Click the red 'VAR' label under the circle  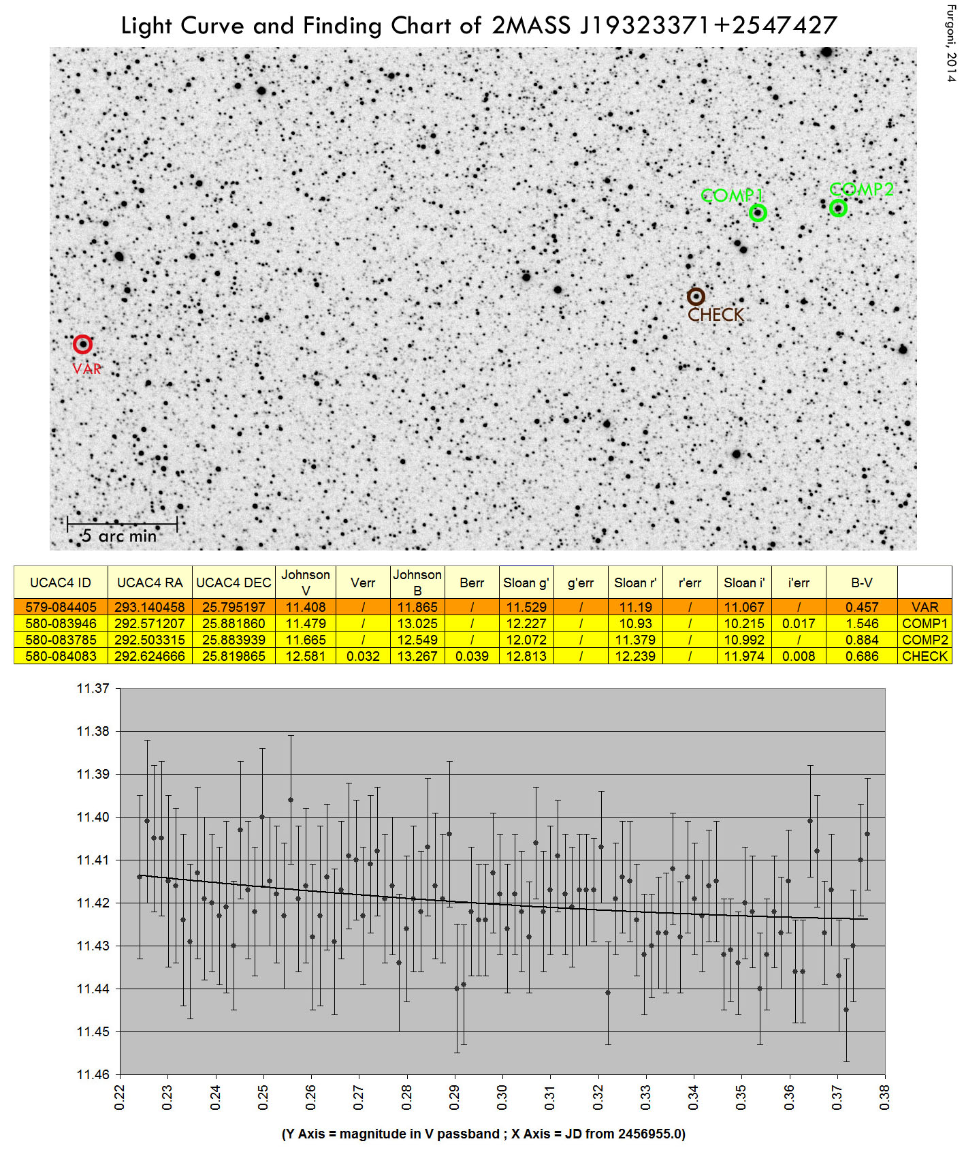87,369
